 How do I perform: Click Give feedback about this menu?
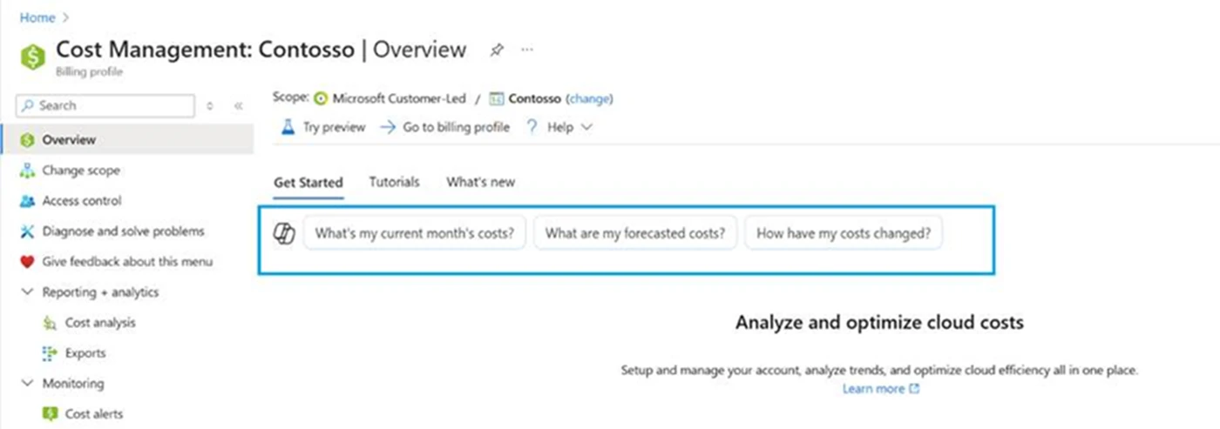tap(127, 262)
